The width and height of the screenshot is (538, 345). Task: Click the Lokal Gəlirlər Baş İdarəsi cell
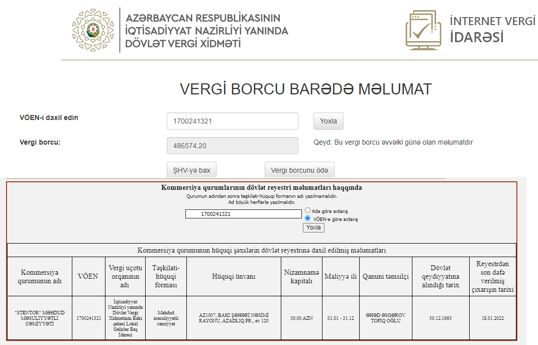click(125, 318)
